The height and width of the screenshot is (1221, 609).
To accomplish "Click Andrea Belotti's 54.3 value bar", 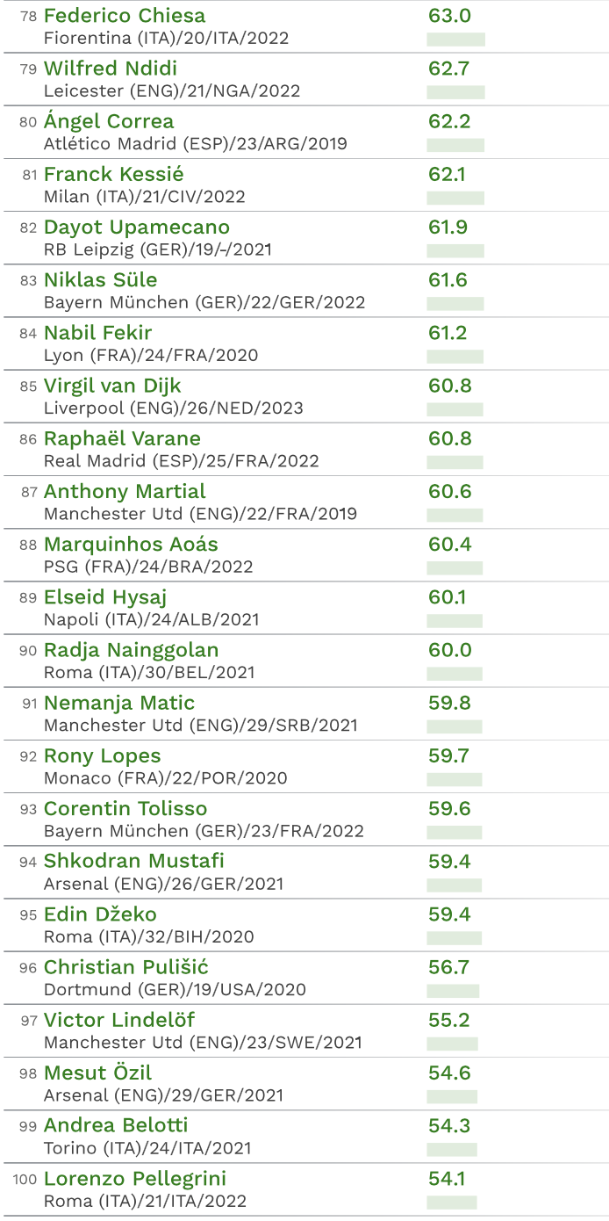I will 452,1149.
